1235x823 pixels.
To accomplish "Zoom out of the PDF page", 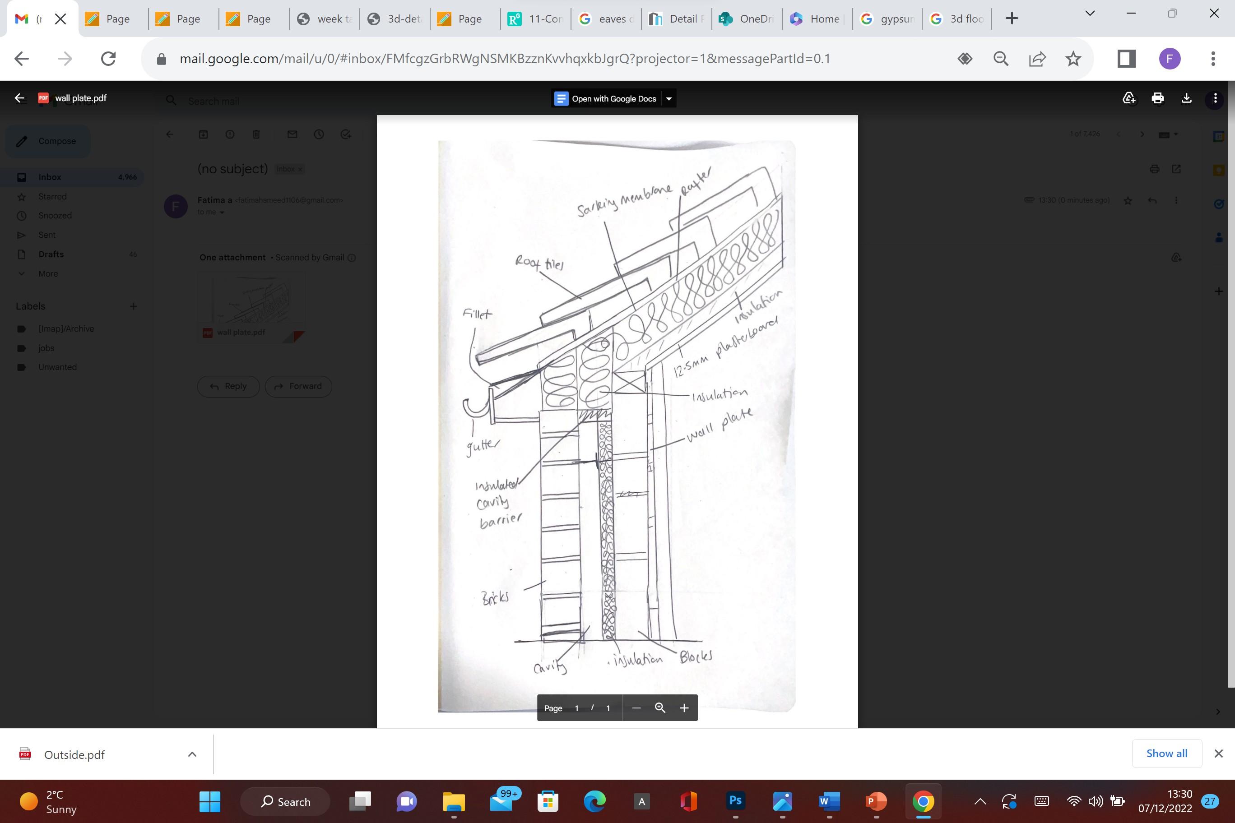I will point(636,707).
